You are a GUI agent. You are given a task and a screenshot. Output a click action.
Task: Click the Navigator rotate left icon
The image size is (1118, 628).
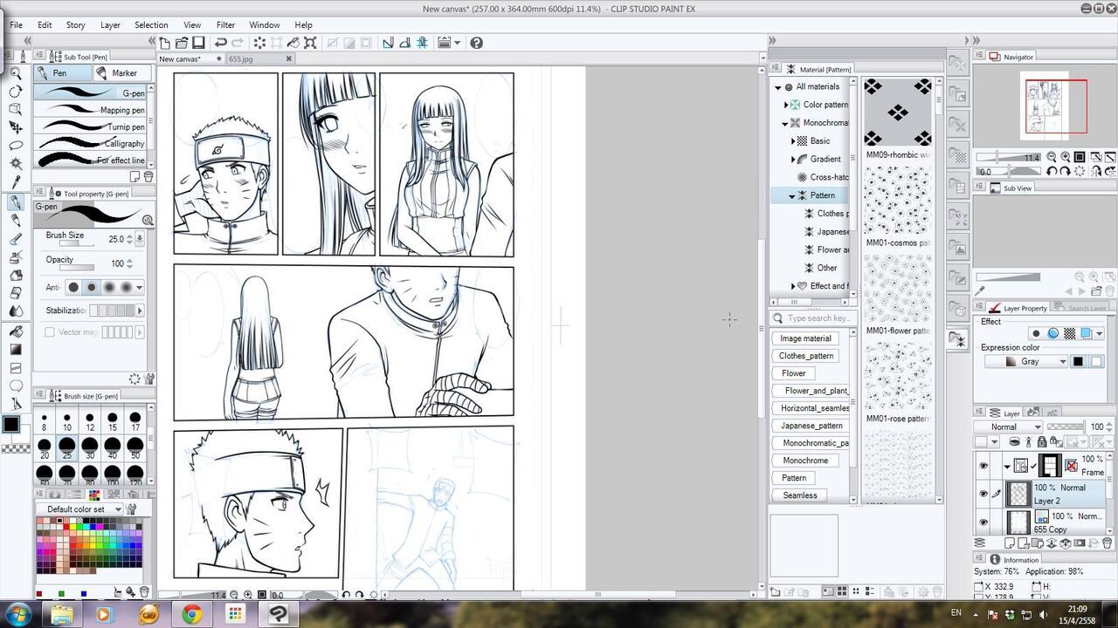point(1052,172)
